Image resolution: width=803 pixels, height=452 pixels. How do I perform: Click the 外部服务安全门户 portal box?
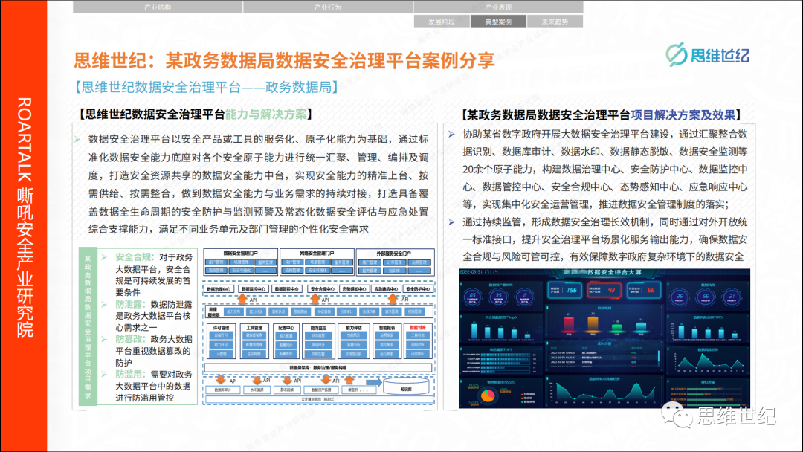(395, 262)
